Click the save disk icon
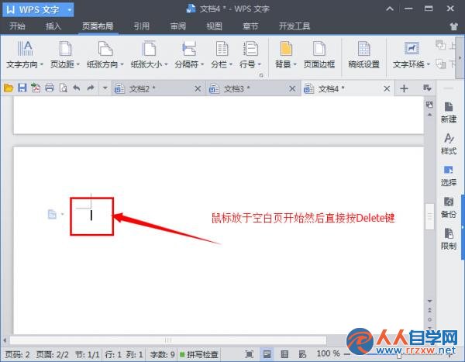465x362 pixels. point(22,88)
